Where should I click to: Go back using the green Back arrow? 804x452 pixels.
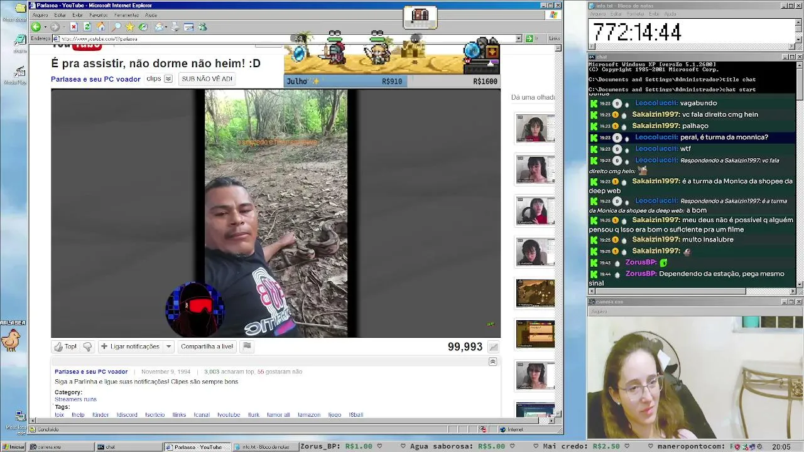pyautogui.click(x=36, y=27)
